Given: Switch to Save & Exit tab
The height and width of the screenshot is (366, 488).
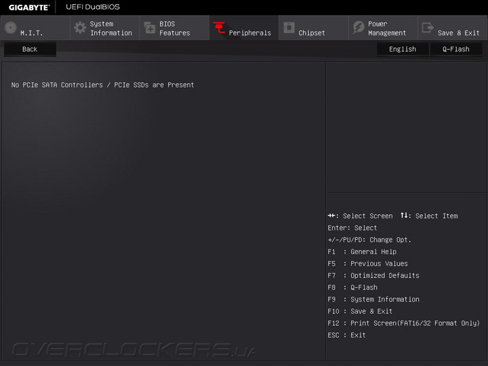Looking at the screenshot, I should click(x=453, y=28).
